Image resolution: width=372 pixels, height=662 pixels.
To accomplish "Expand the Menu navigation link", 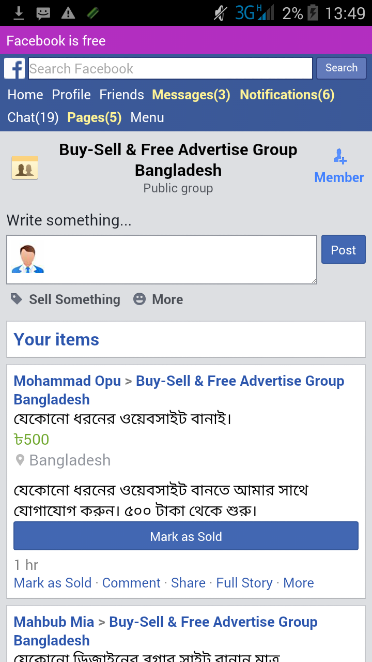I will 147,117.
